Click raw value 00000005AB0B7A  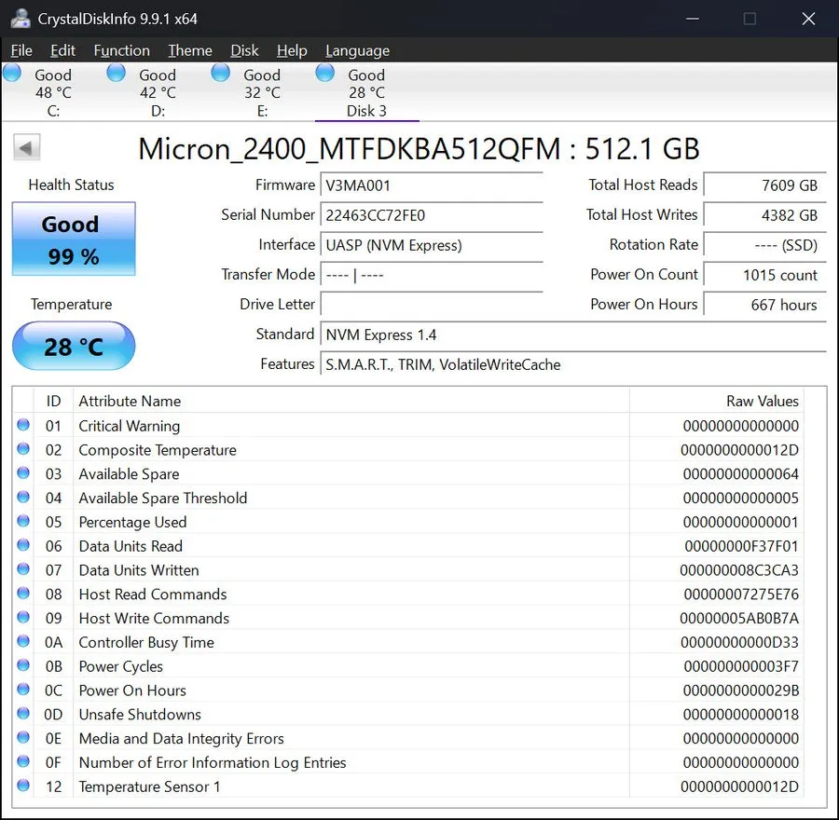[739, 619]
